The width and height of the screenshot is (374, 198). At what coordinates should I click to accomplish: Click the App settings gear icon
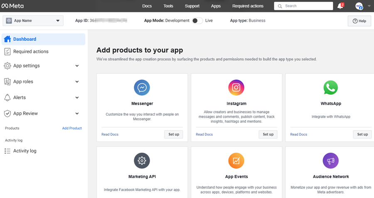[7, 66]
